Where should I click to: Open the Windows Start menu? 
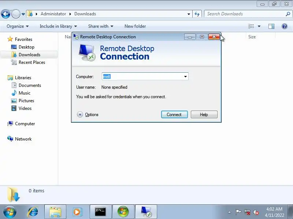(x=10, y=212)
